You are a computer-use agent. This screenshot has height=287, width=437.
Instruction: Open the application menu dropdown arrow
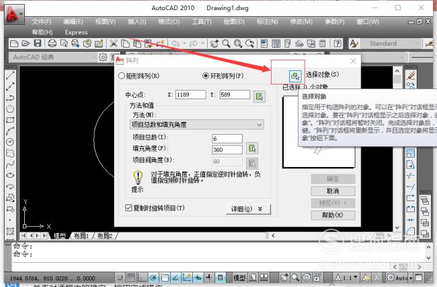click(22, 13)
